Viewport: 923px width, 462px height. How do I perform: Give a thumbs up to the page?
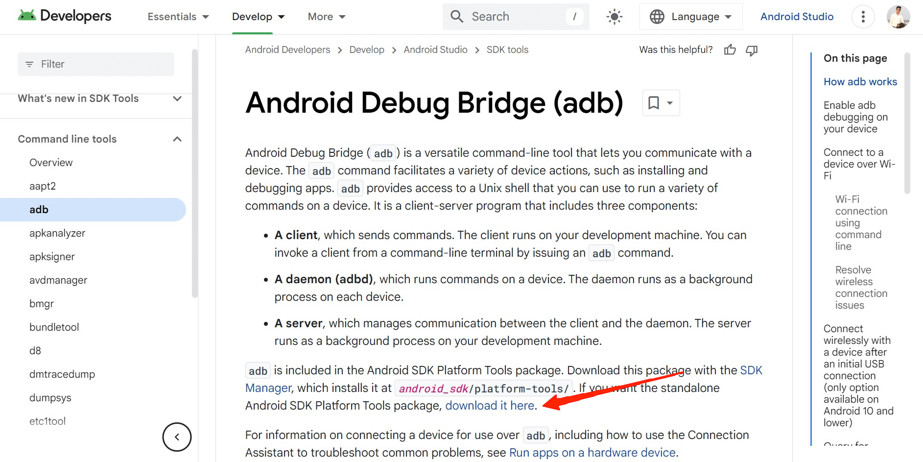(730, 49)
